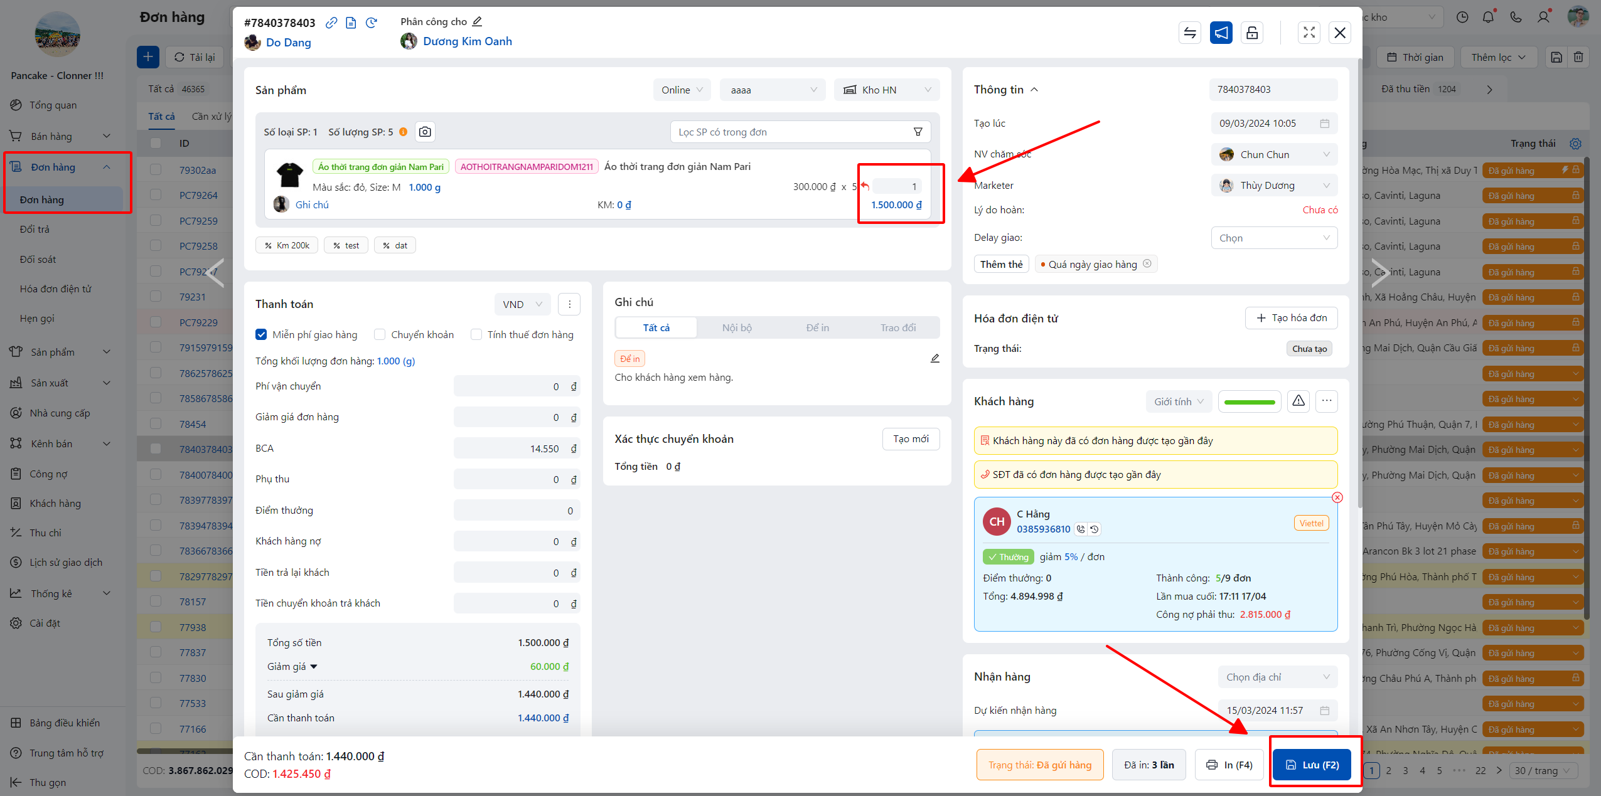Open the Kho HN warehouse dropdown
The image size is (1601, 796).
(886, 90)
